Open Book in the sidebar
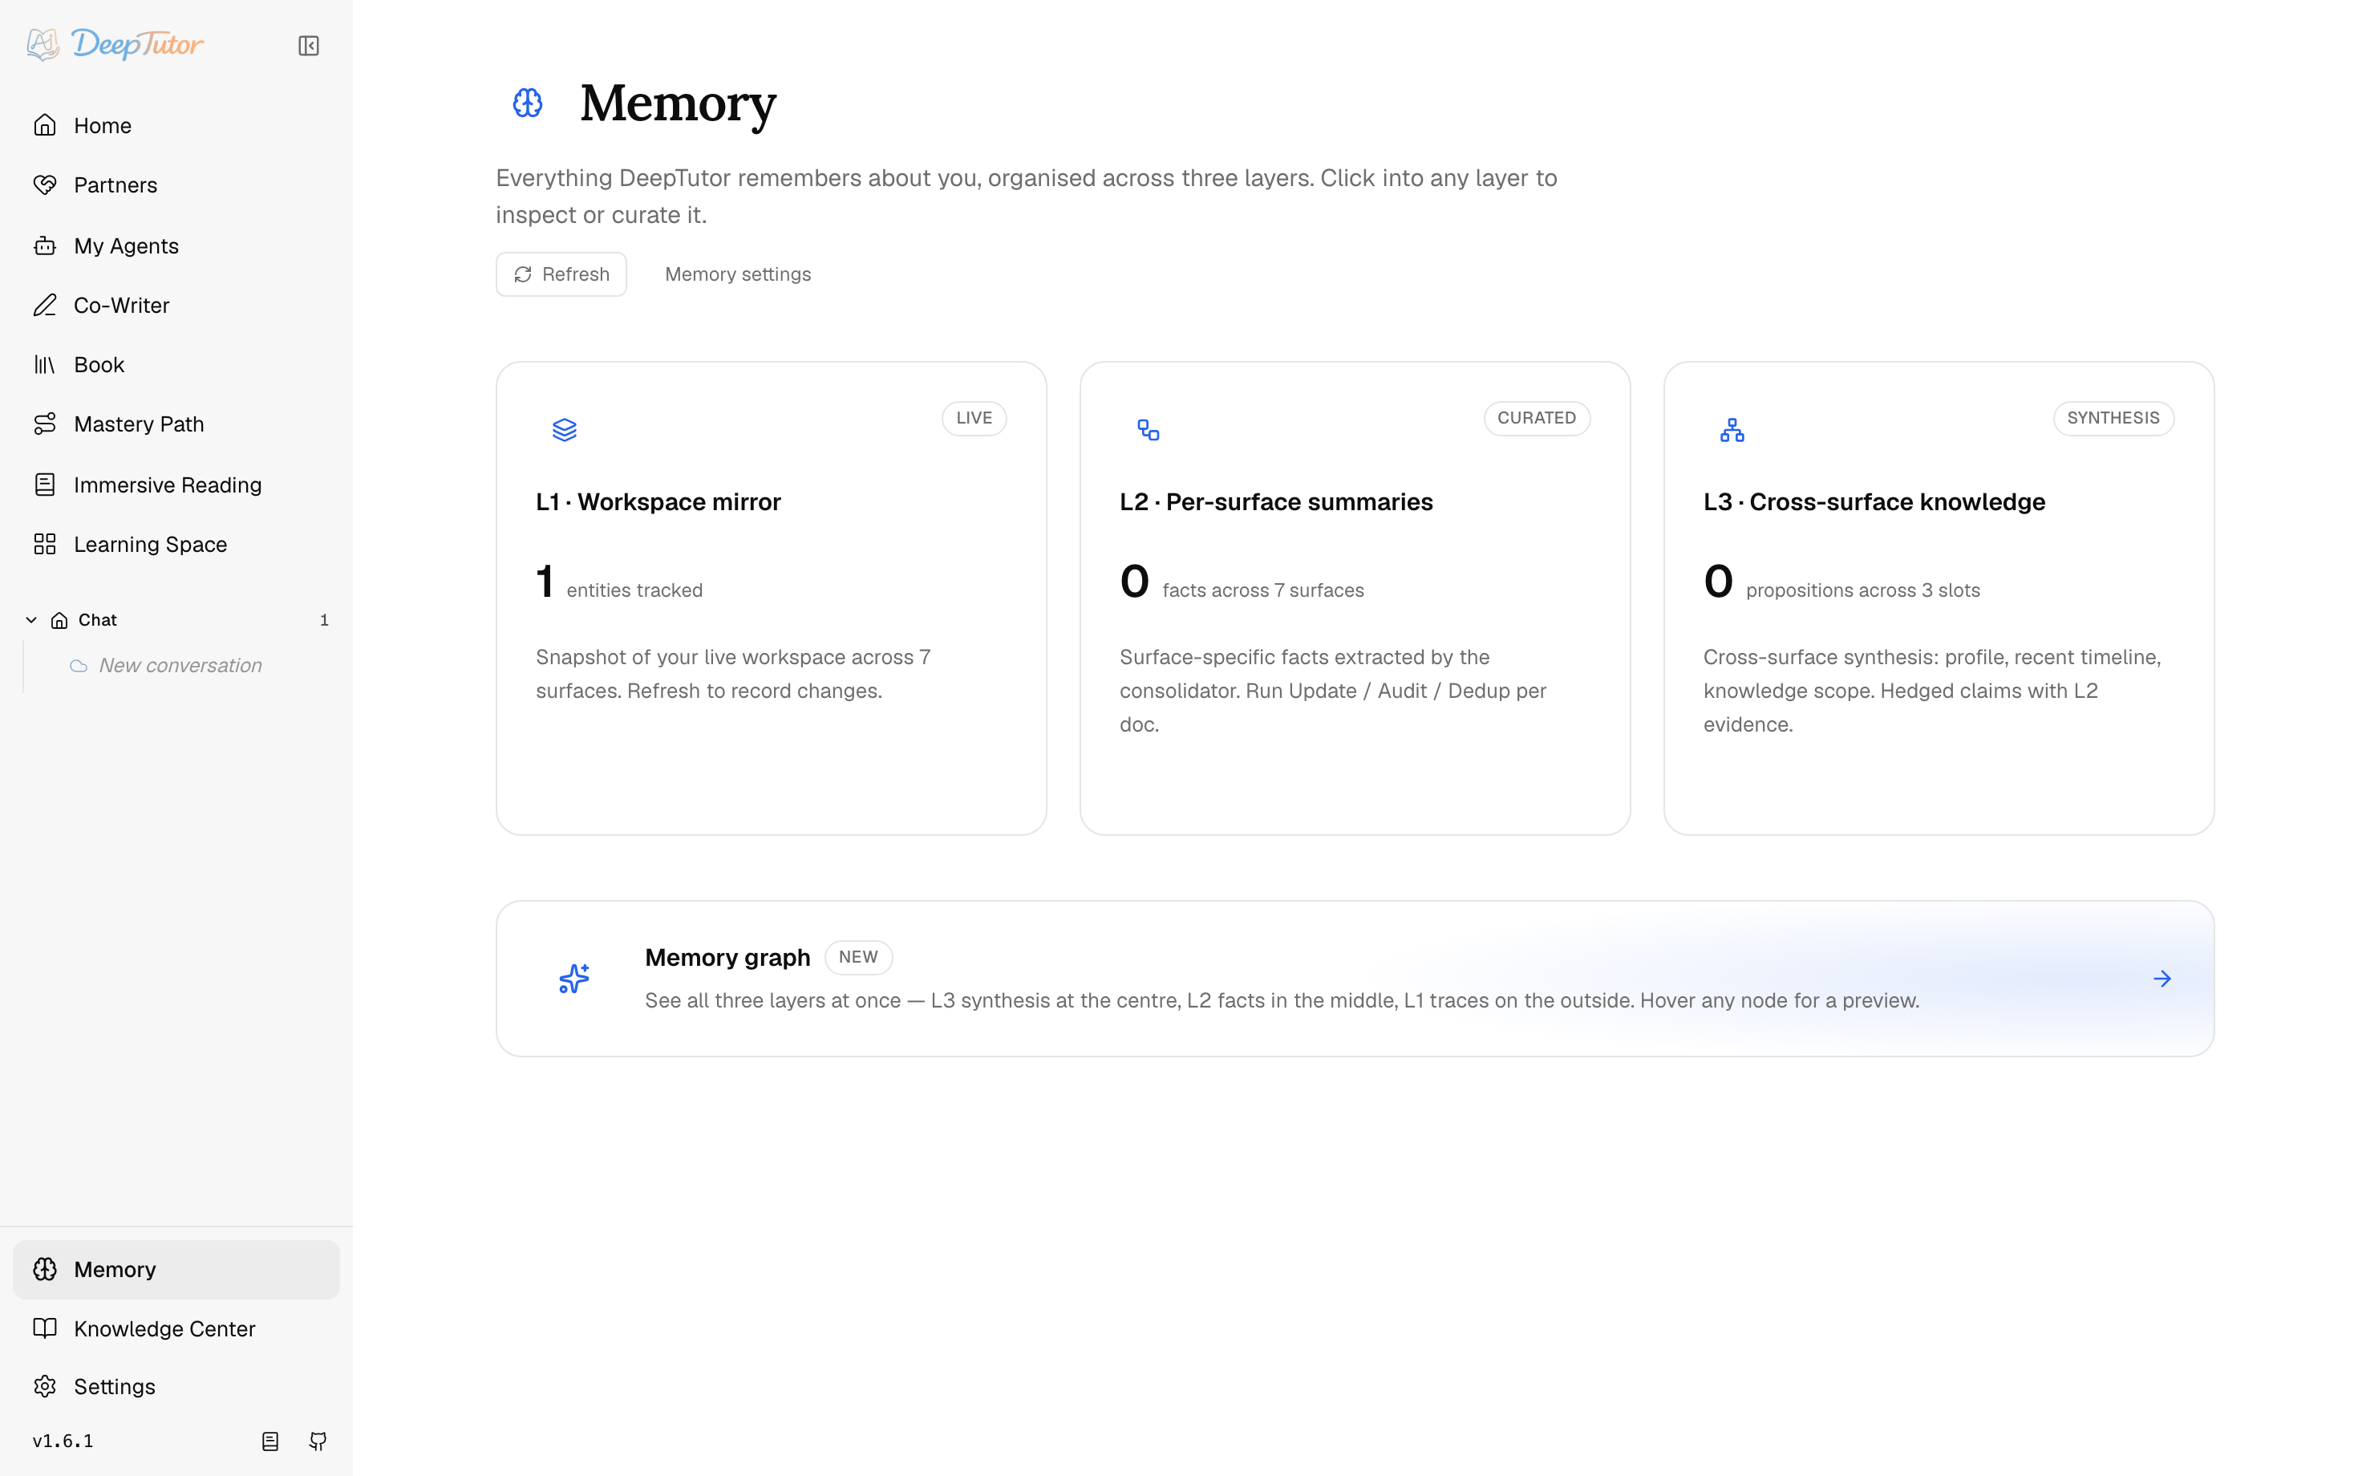The width and height of the screenshot is (2358, 1476). tap(176, 364)
